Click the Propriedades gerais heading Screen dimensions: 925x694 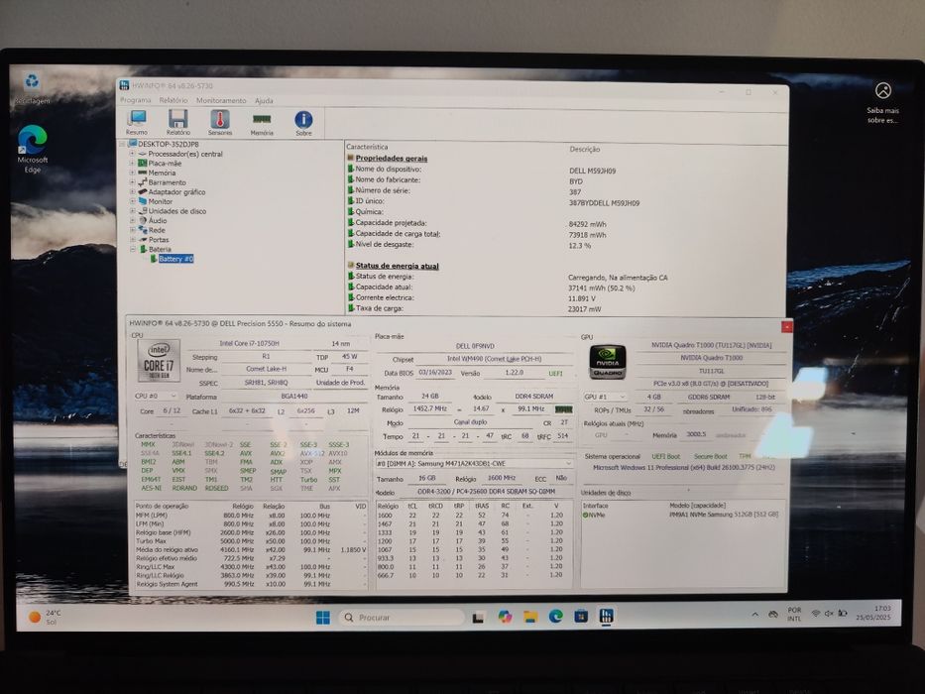click(x=392, y=159)
